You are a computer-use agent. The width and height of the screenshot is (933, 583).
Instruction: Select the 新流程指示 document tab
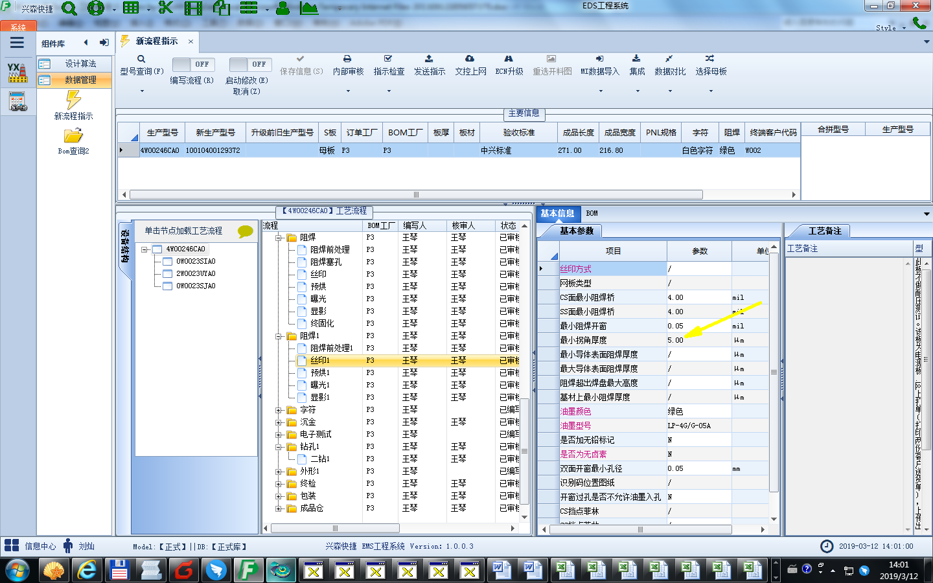[x=156, y=41]
